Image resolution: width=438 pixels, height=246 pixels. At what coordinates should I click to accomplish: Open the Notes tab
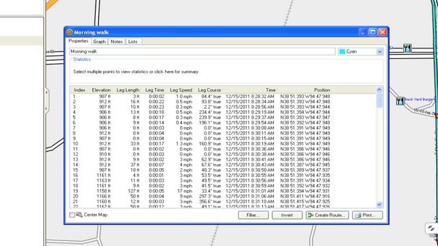(x=116, y=42)
